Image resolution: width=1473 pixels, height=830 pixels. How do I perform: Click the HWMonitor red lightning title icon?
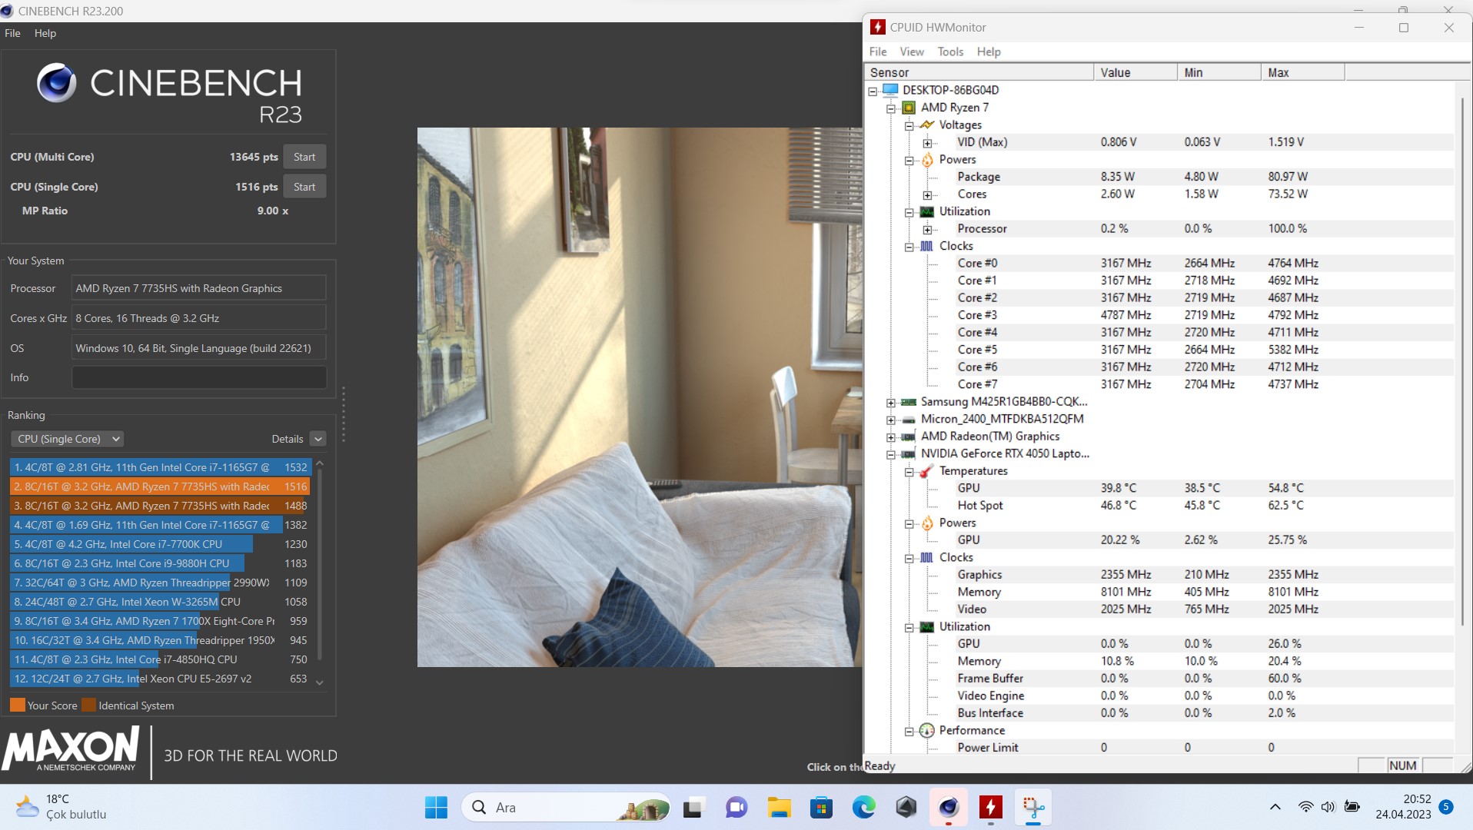[877, 28]
